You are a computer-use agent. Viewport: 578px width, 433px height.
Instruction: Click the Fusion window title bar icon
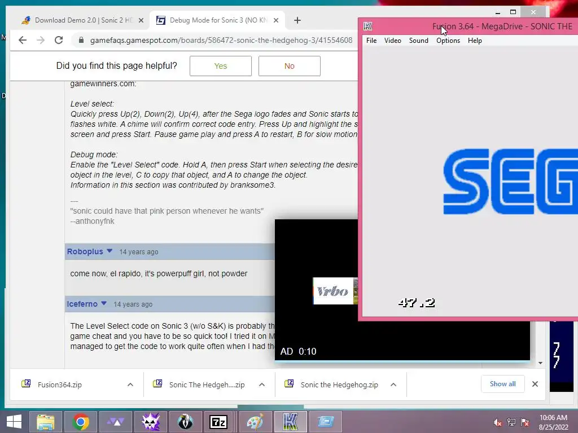(x=368, y=26)
